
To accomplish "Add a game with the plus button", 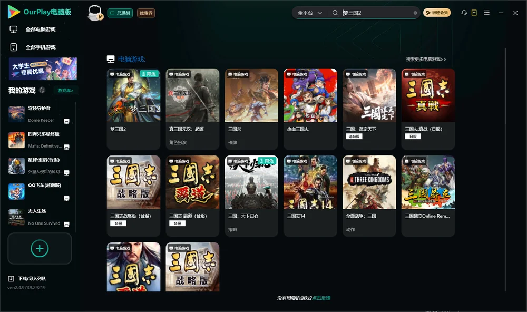I will click(40, 248).
